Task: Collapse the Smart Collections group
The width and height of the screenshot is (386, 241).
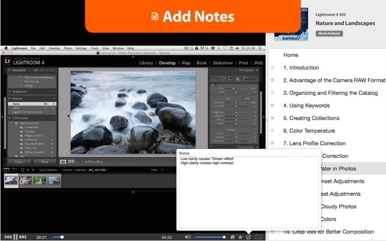Action: click(11, 123)
